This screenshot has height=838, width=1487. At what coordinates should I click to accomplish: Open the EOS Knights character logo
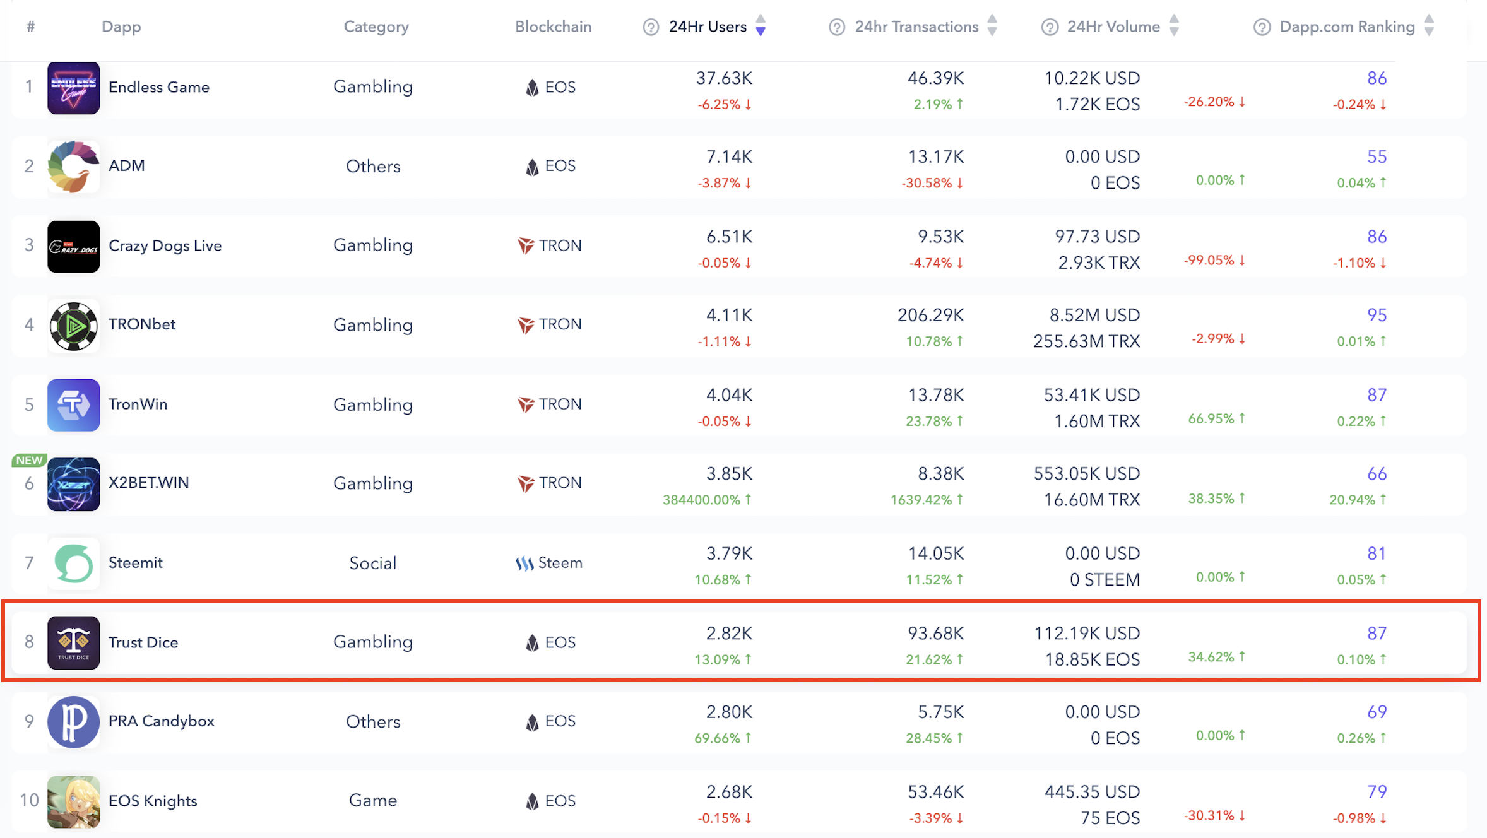[x=73, y=801]
